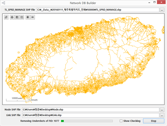Browse for TL_SPRD_MANAGE SHP file

pyautogui.click(x=162, y=10)
